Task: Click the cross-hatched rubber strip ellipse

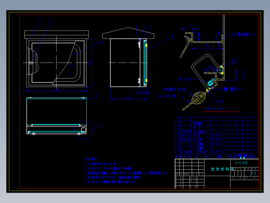Action: [198, 98]
